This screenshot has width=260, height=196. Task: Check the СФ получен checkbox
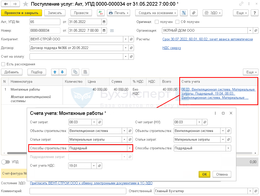point(177,22)
